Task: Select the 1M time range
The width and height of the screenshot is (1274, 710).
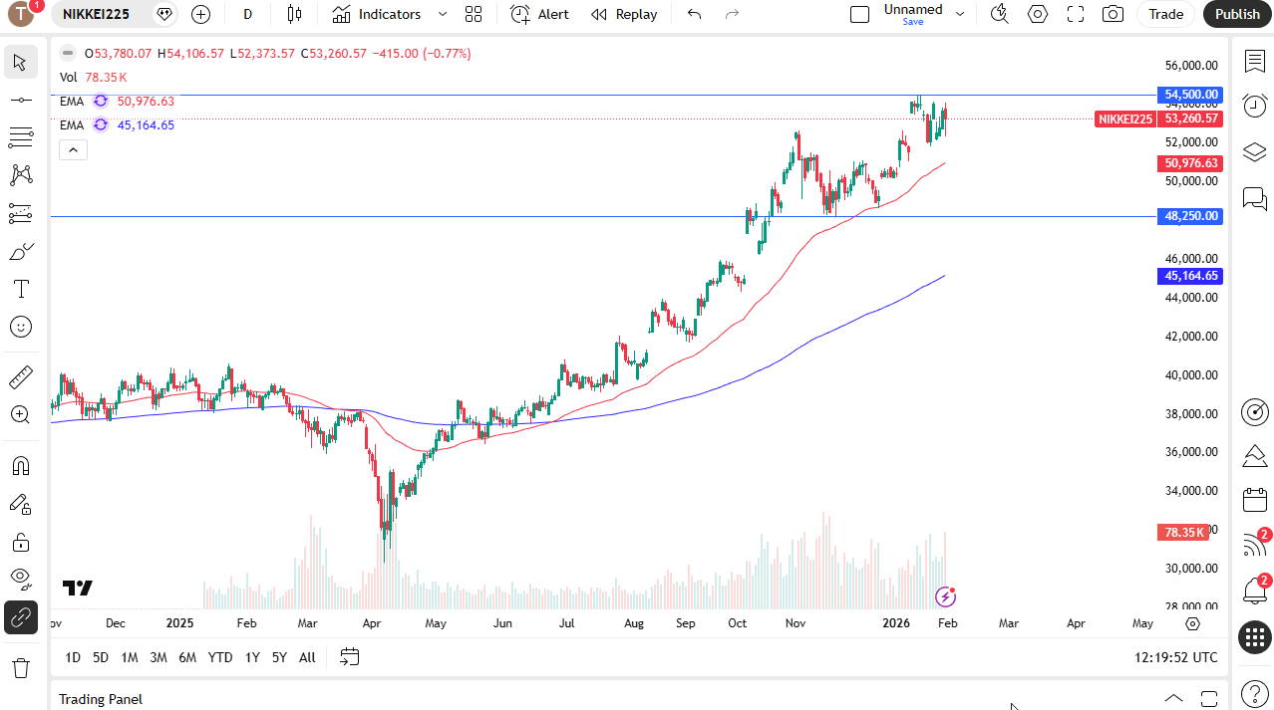Action: pos(130,657)
